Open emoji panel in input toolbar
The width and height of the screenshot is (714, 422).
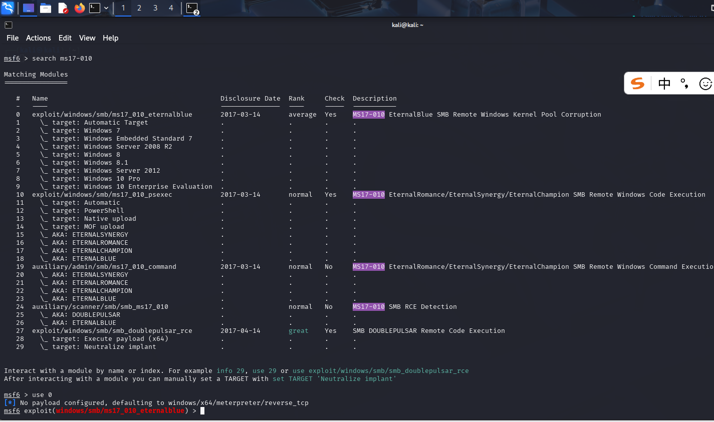705,84
